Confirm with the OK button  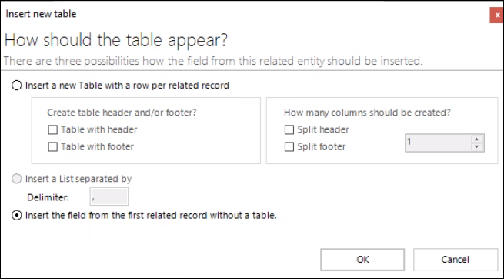tap(362, 260)
